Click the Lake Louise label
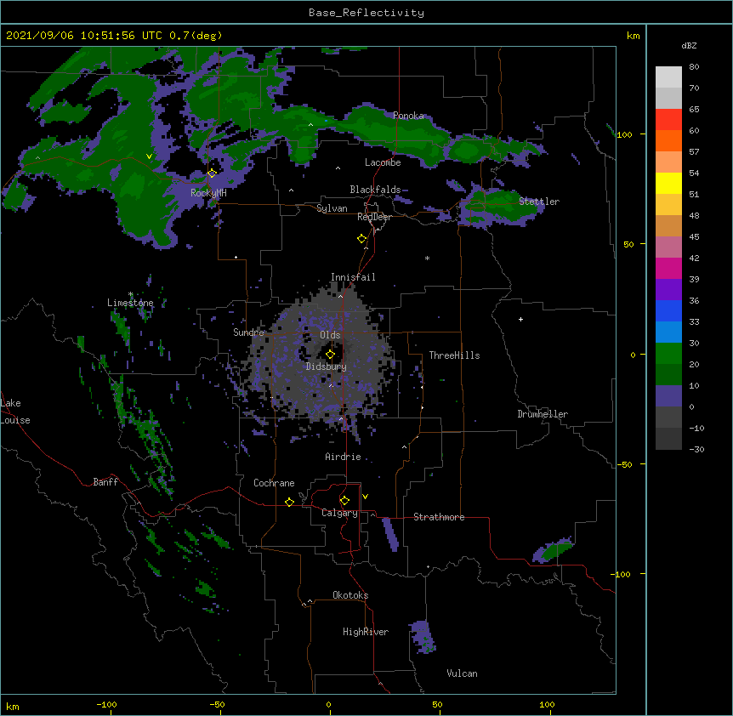The image size is (733, 716). [15, 412]
